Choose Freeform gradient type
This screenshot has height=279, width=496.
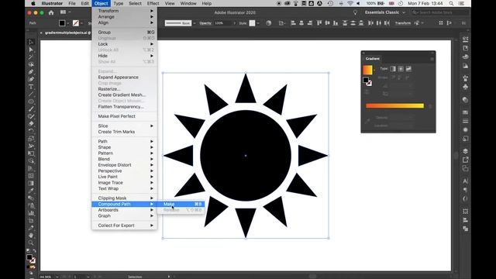point(408,69)
